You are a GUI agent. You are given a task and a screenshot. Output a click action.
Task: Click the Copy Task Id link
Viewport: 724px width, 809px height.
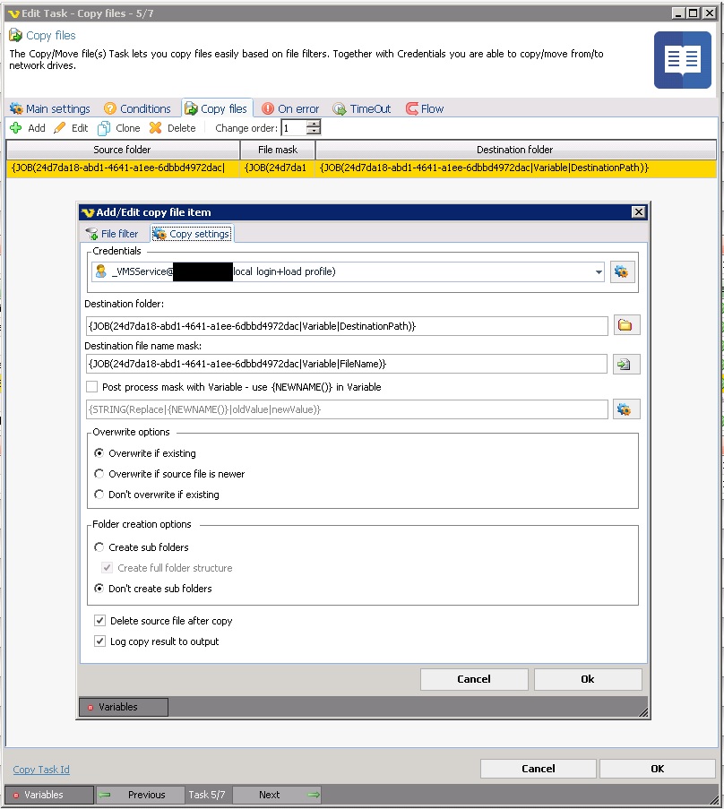(41, 770)
